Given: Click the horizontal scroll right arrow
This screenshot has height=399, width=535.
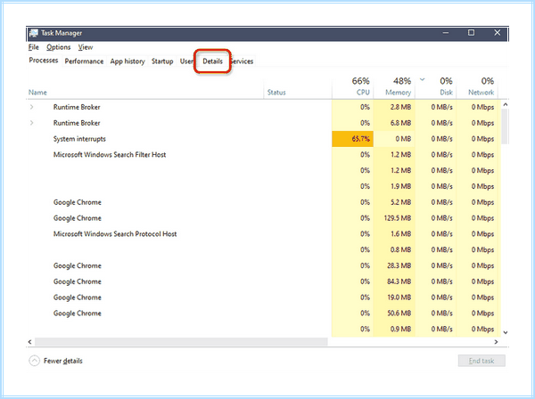Looking at the screenshot, I should [x=496, y=342].
